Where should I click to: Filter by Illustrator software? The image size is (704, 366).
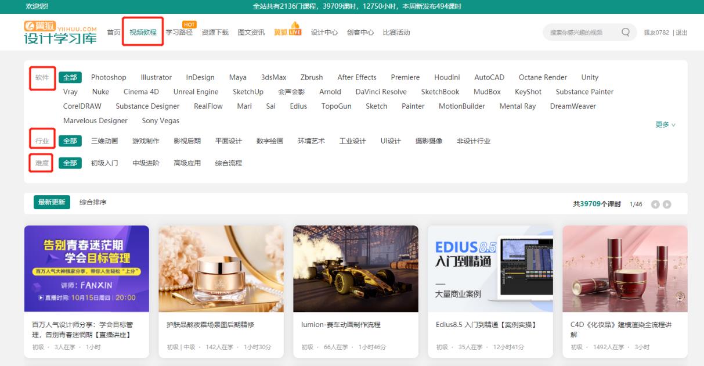click(156, 77)
